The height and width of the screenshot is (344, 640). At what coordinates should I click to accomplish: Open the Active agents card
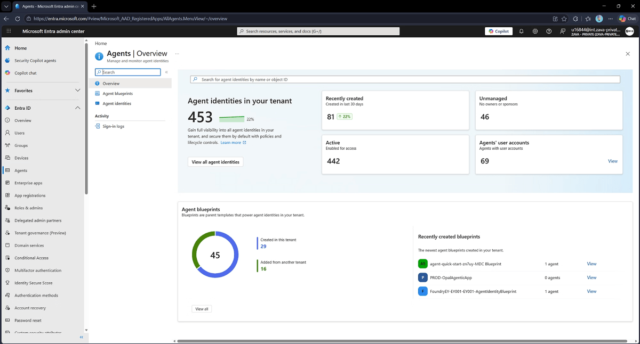coord(395,154)
